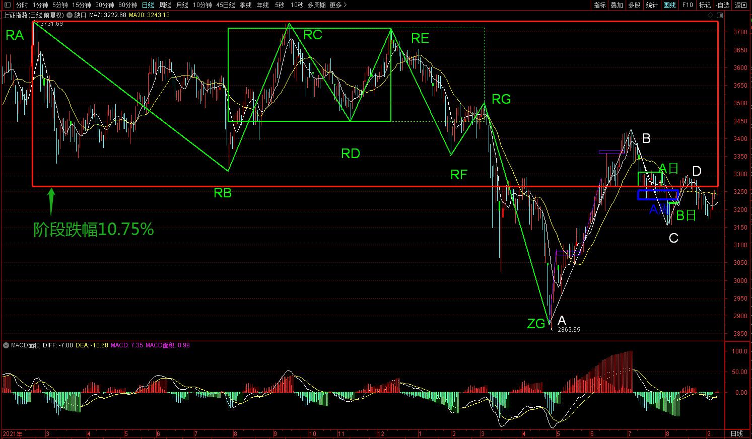Click the 3700 price axis tick

point(741,32)
